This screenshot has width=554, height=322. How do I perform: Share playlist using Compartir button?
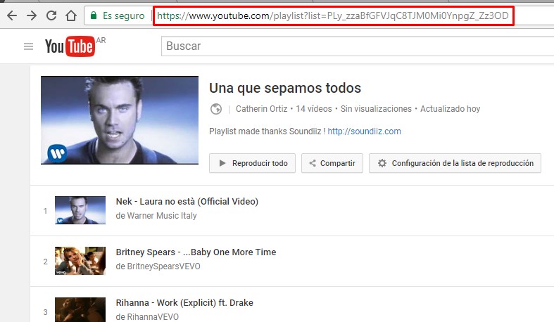pyautogui.click(x=332, y=163)
